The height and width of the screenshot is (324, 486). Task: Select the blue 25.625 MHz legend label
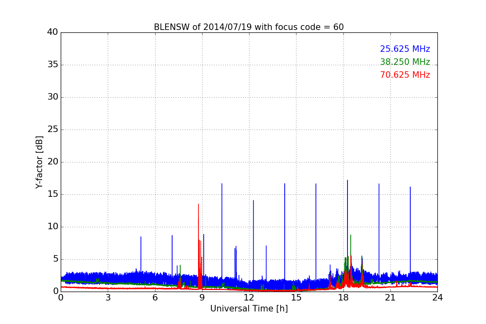tap(405, 49)
